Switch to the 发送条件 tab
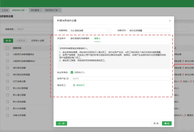The width and height of the screenshot is (194, 132). click(x=61, y=38)
